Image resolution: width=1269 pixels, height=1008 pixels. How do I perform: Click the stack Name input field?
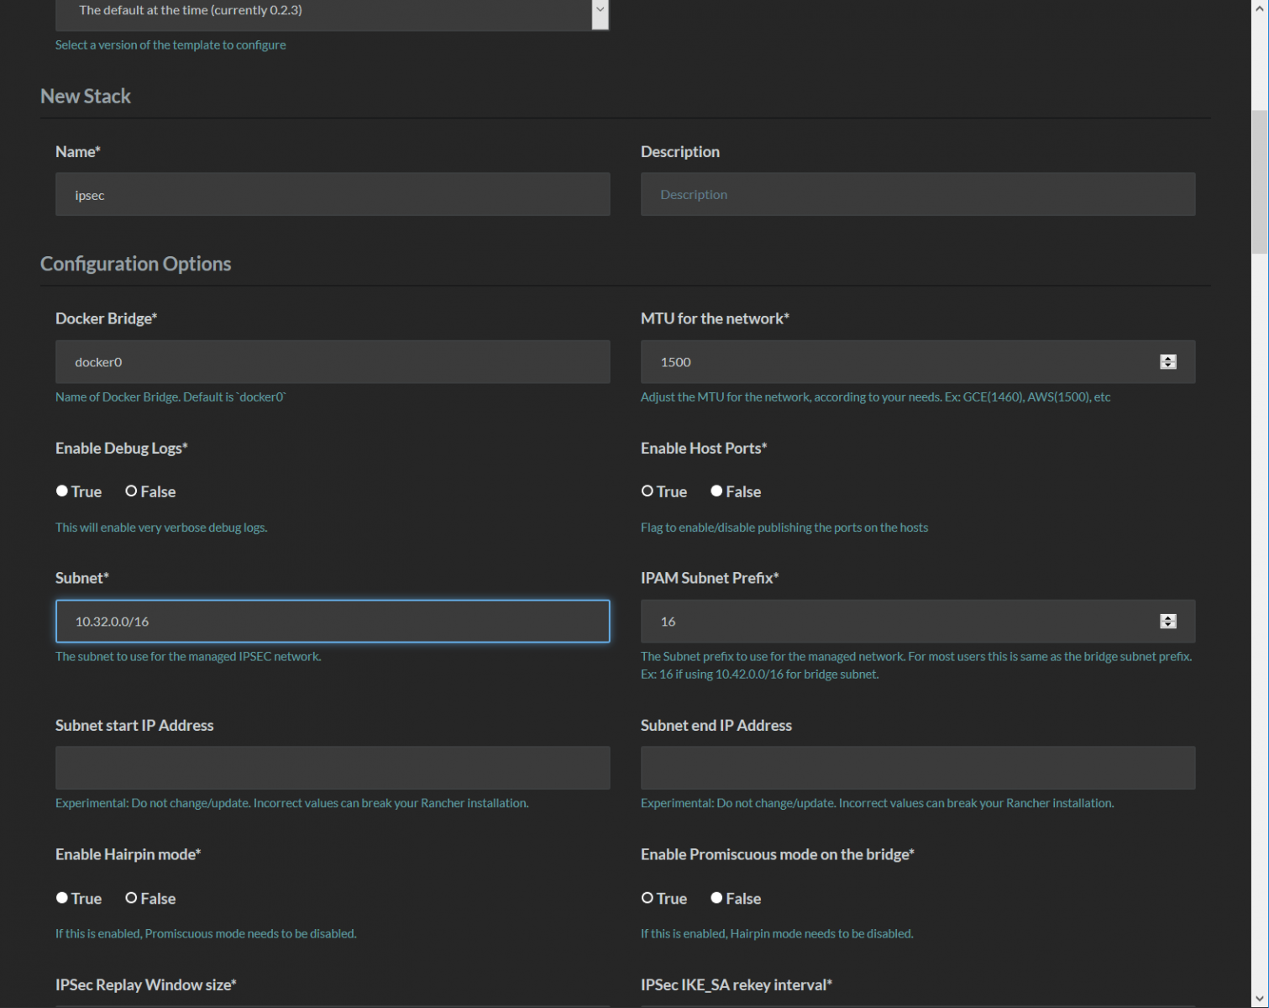333,195
